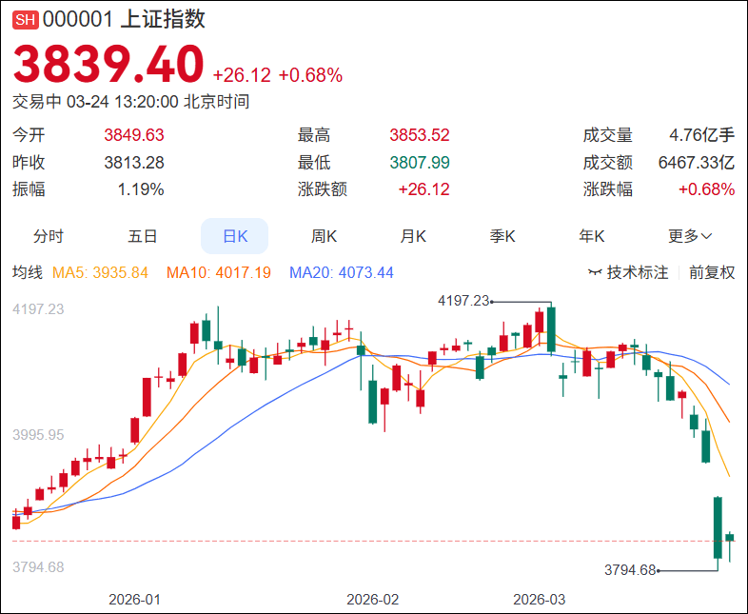The height and width of the screenshot is (614, 748).
Task: Click the 3794.68 lowest price marker
Action: [630, 570]
